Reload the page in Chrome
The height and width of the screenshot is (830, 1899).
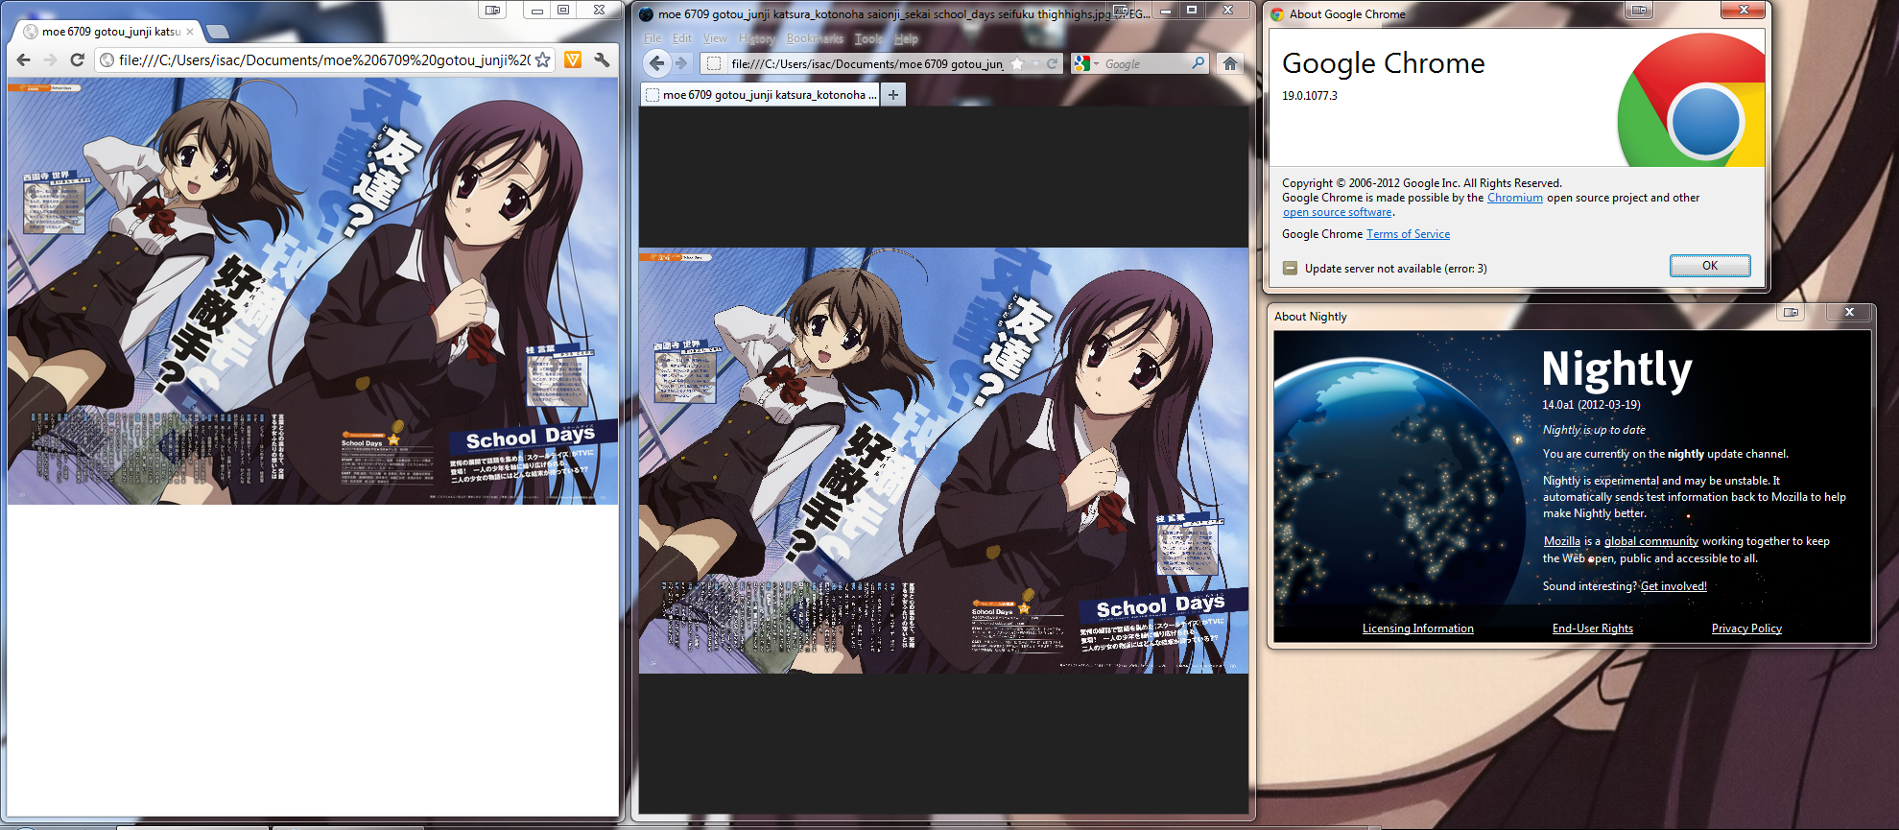78,59
